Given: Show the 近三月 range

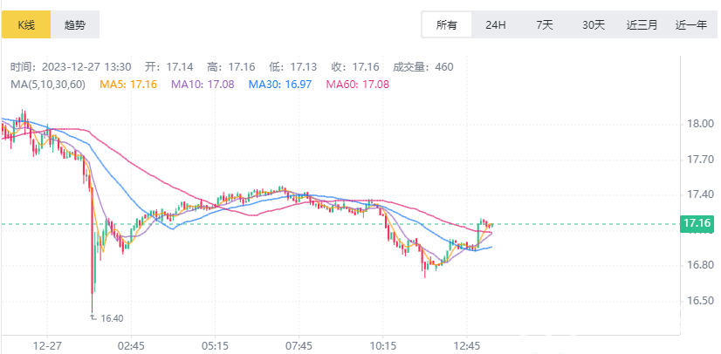Looking at the screenshot, I should click(642, 24).
